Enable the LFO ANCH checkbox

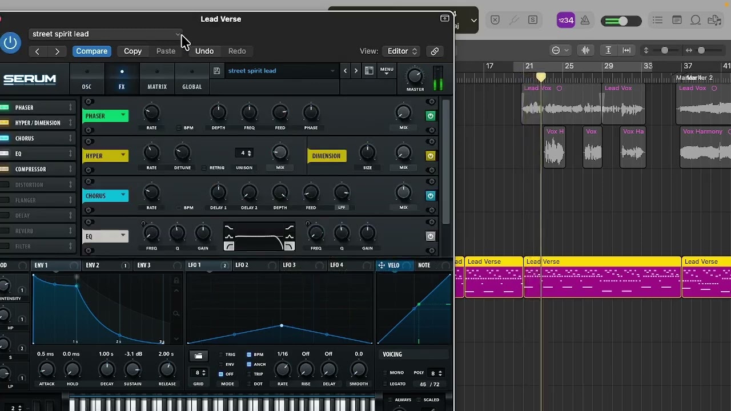click(249, 364)
